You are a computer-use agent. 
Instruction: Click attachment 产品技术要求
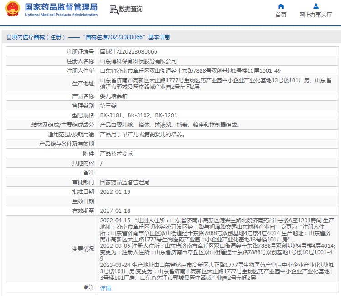(x=116, y=153)
